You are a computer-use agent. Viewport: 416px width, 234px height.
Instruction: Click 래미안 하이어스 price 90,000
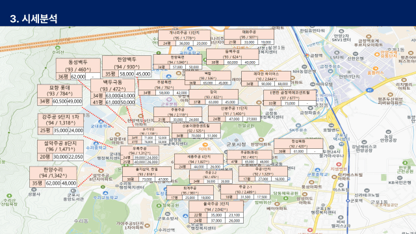(x=266, y=84)
